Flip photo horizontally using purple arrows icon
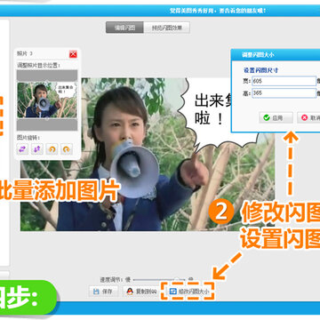 coord(22,149)
